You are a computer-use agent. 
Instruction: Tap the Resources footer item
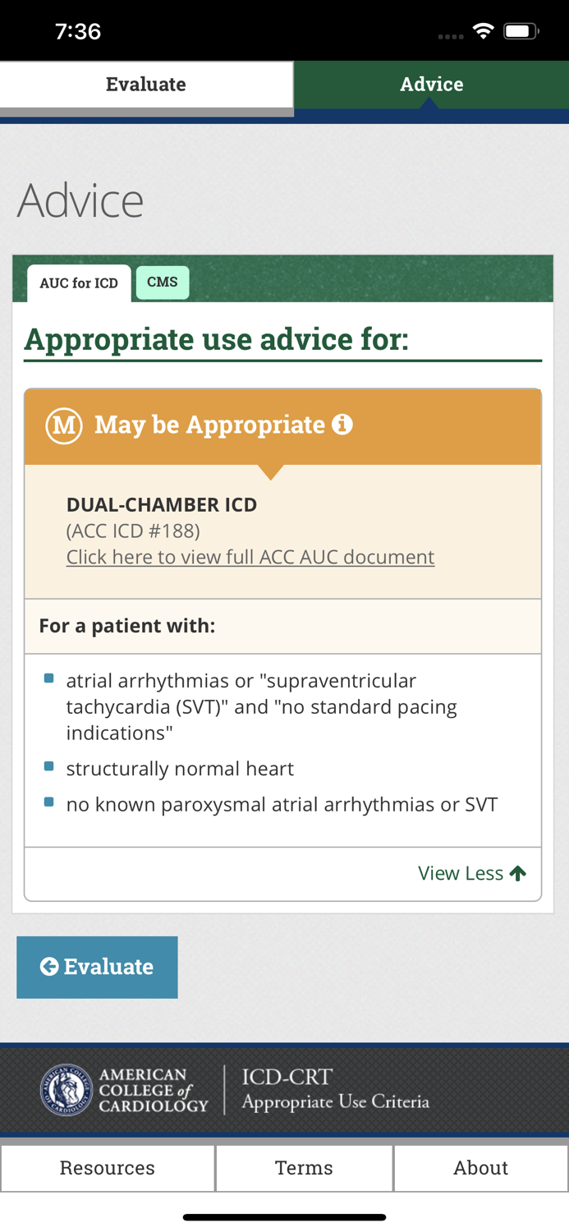107,1167
